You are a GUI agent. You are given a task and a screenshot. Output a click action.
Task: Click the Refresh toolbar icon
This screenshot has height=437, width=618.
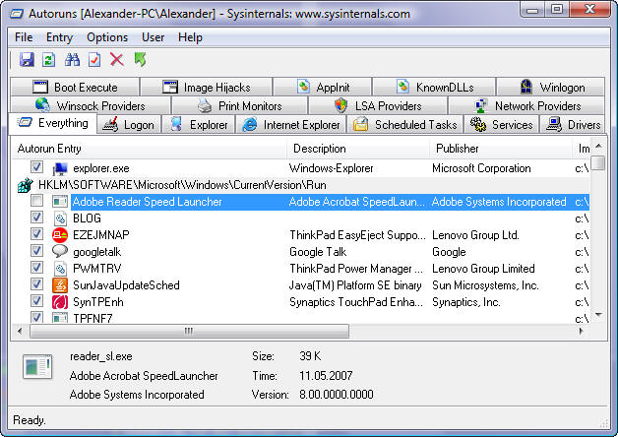(x=49, y=60)
